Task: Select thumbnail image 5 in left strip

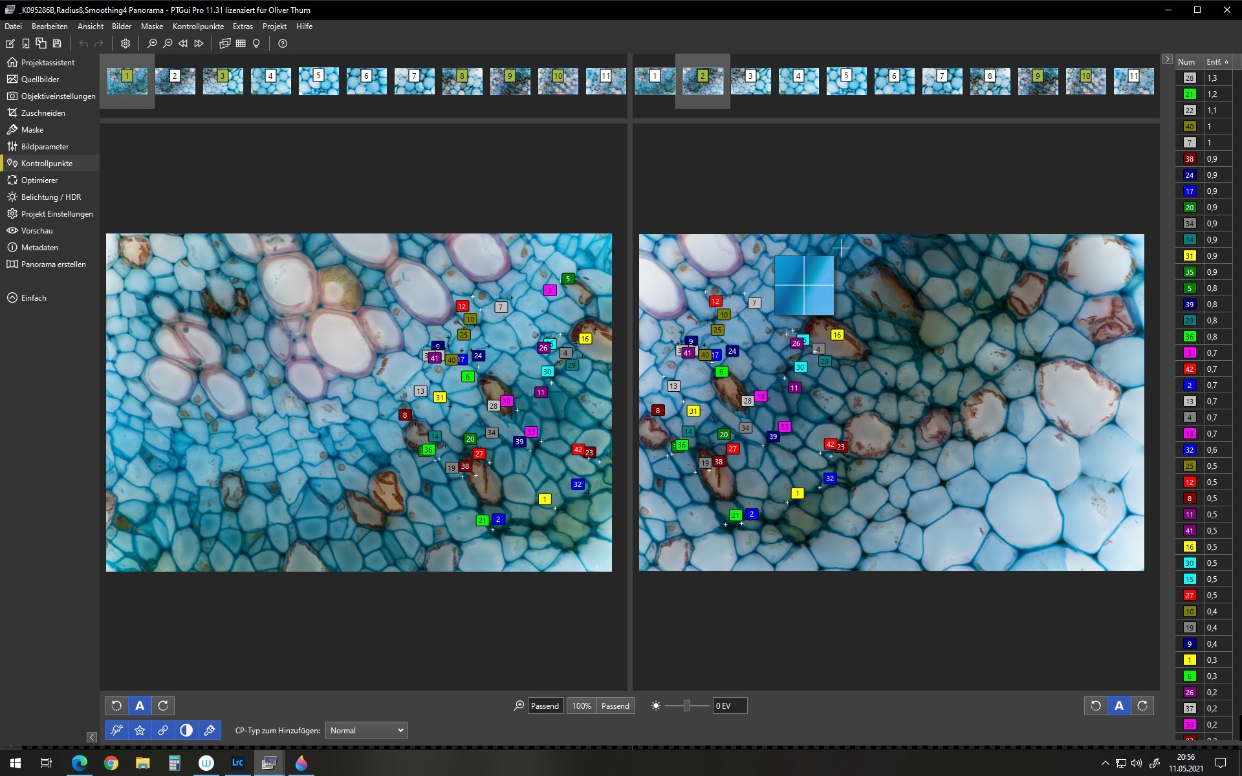Action: [x=318, y=81]
